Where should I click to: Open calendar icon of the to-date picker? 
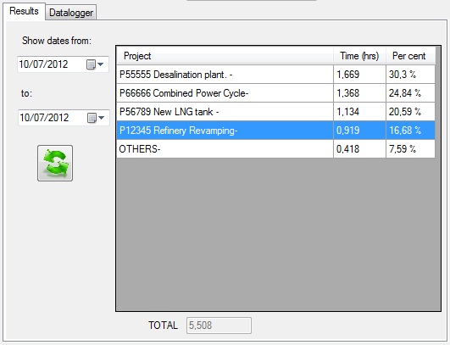[92, 118]
